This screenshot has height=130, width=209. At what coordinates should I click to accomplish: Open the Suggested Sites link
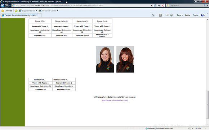pos(28,11)
